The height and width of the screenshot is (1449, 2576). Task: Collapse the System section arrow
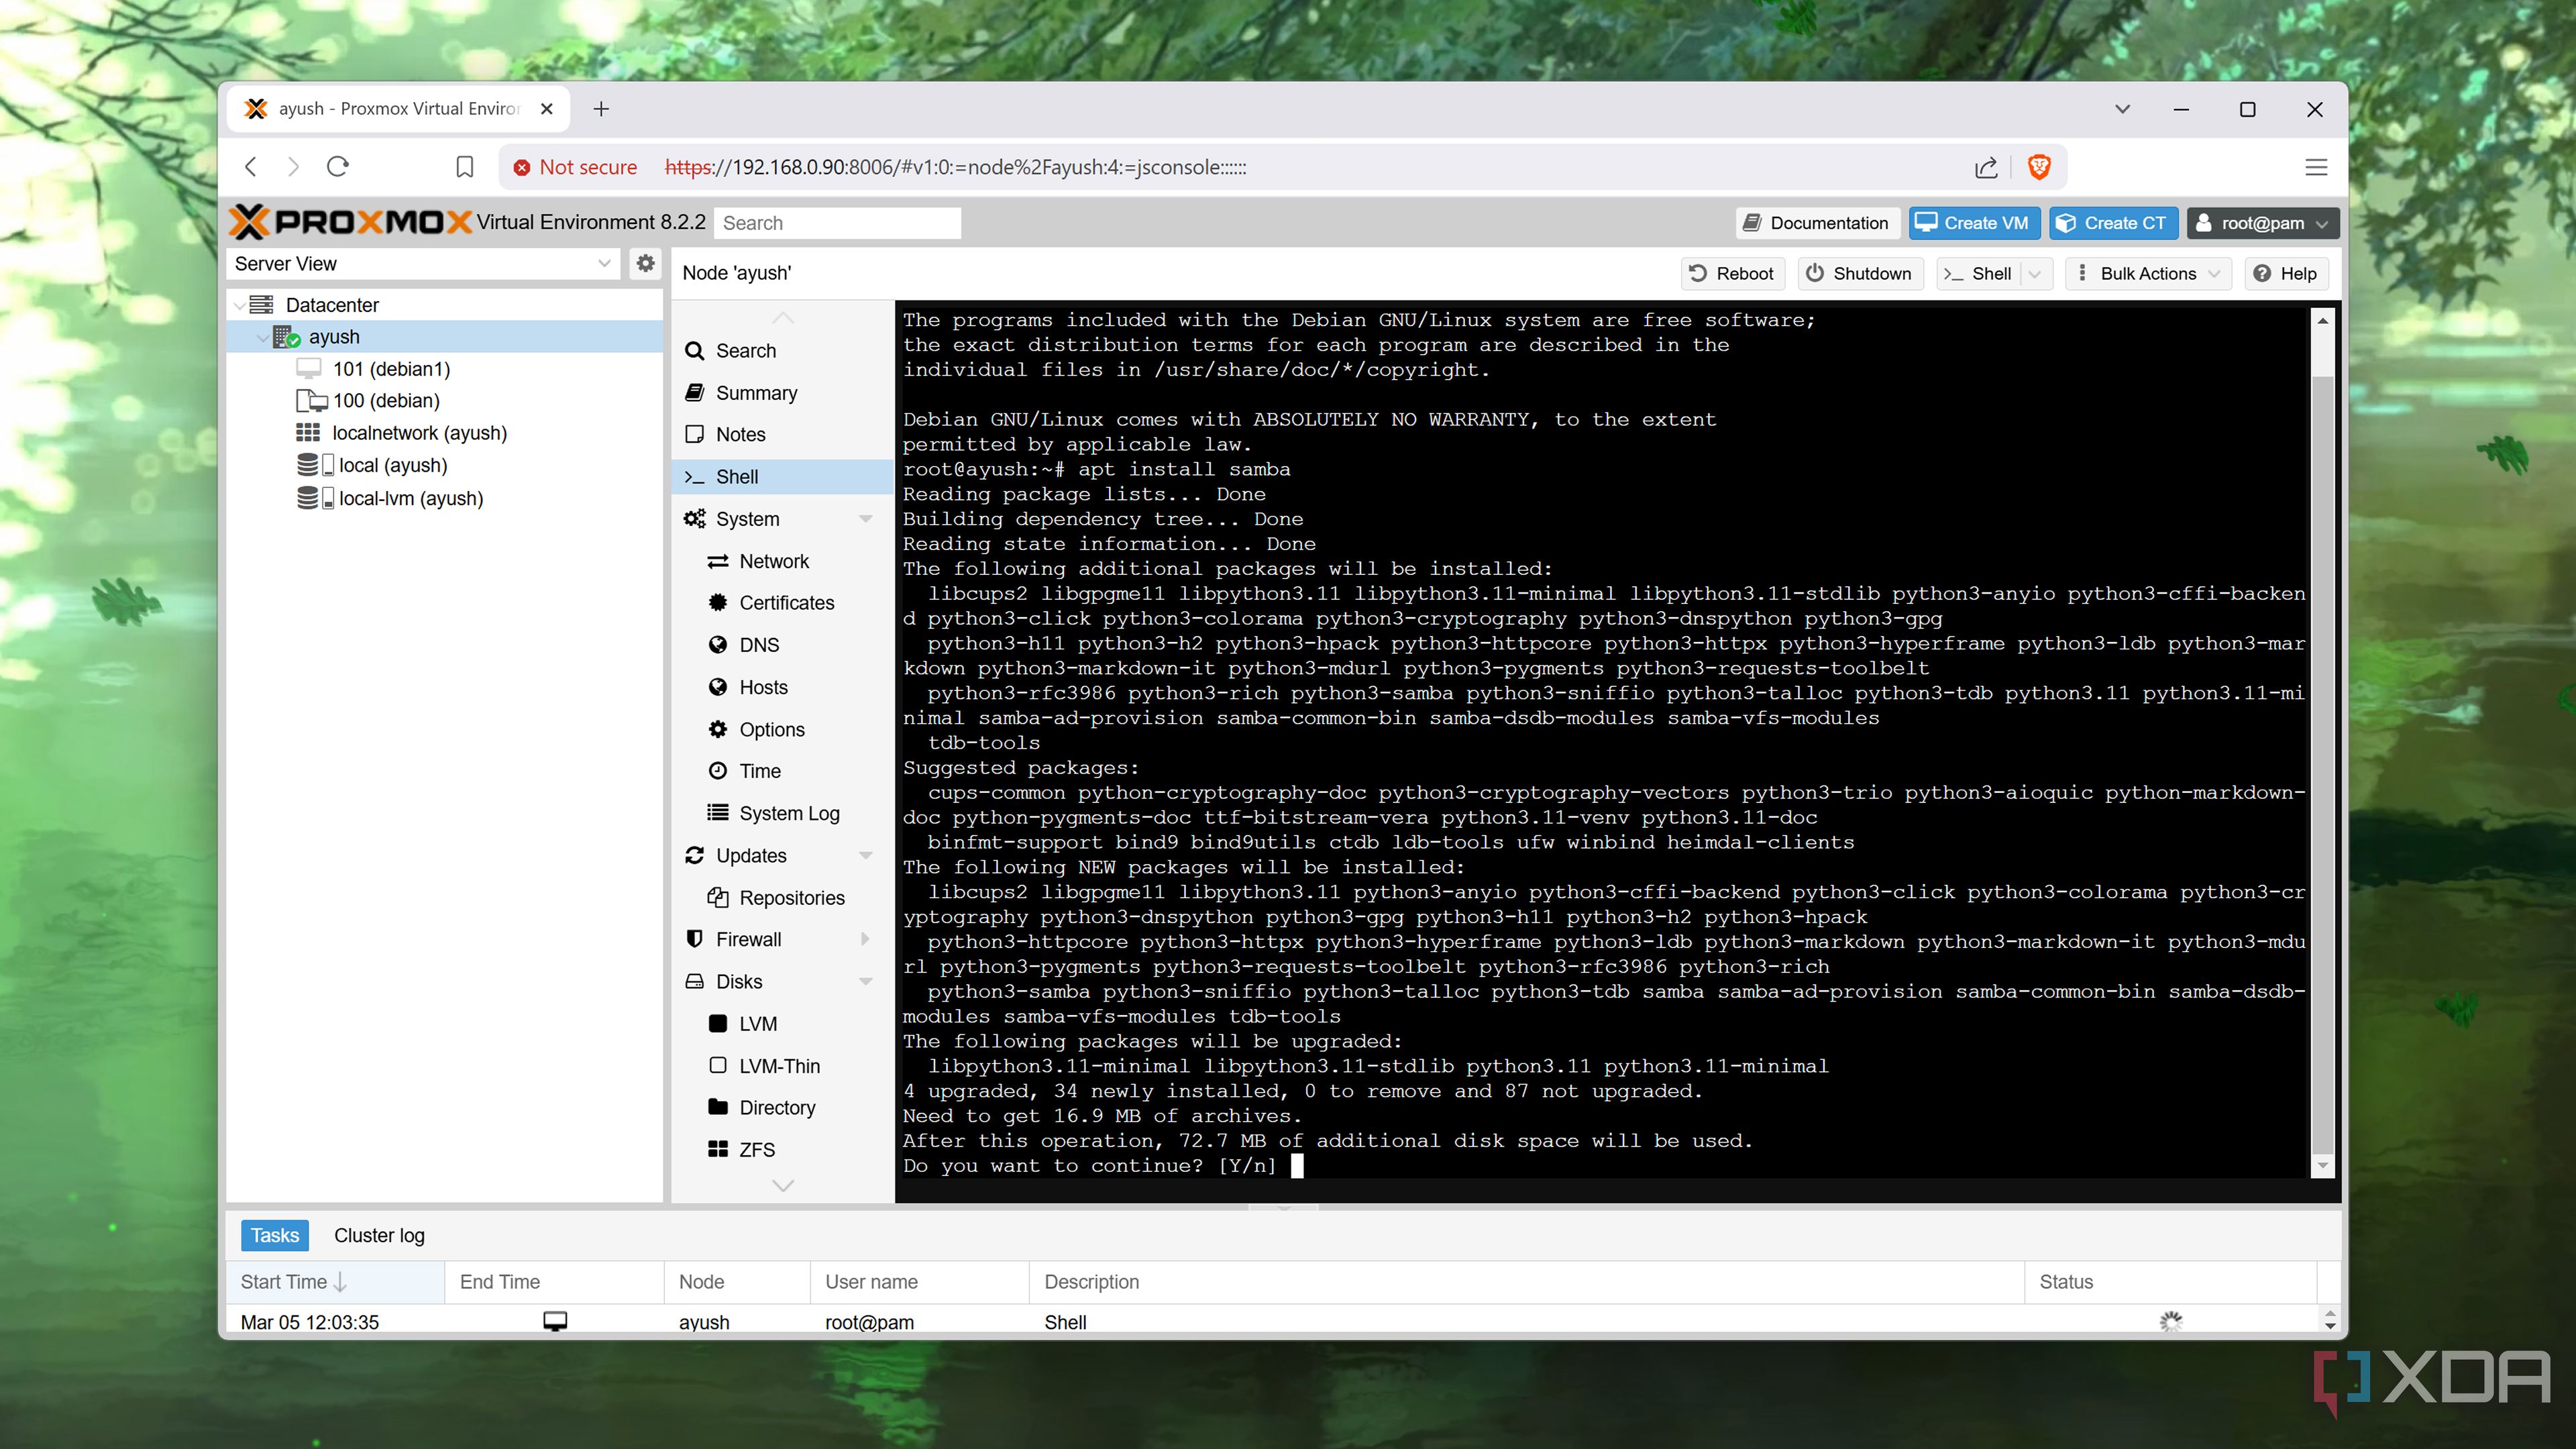coord(866,519)
